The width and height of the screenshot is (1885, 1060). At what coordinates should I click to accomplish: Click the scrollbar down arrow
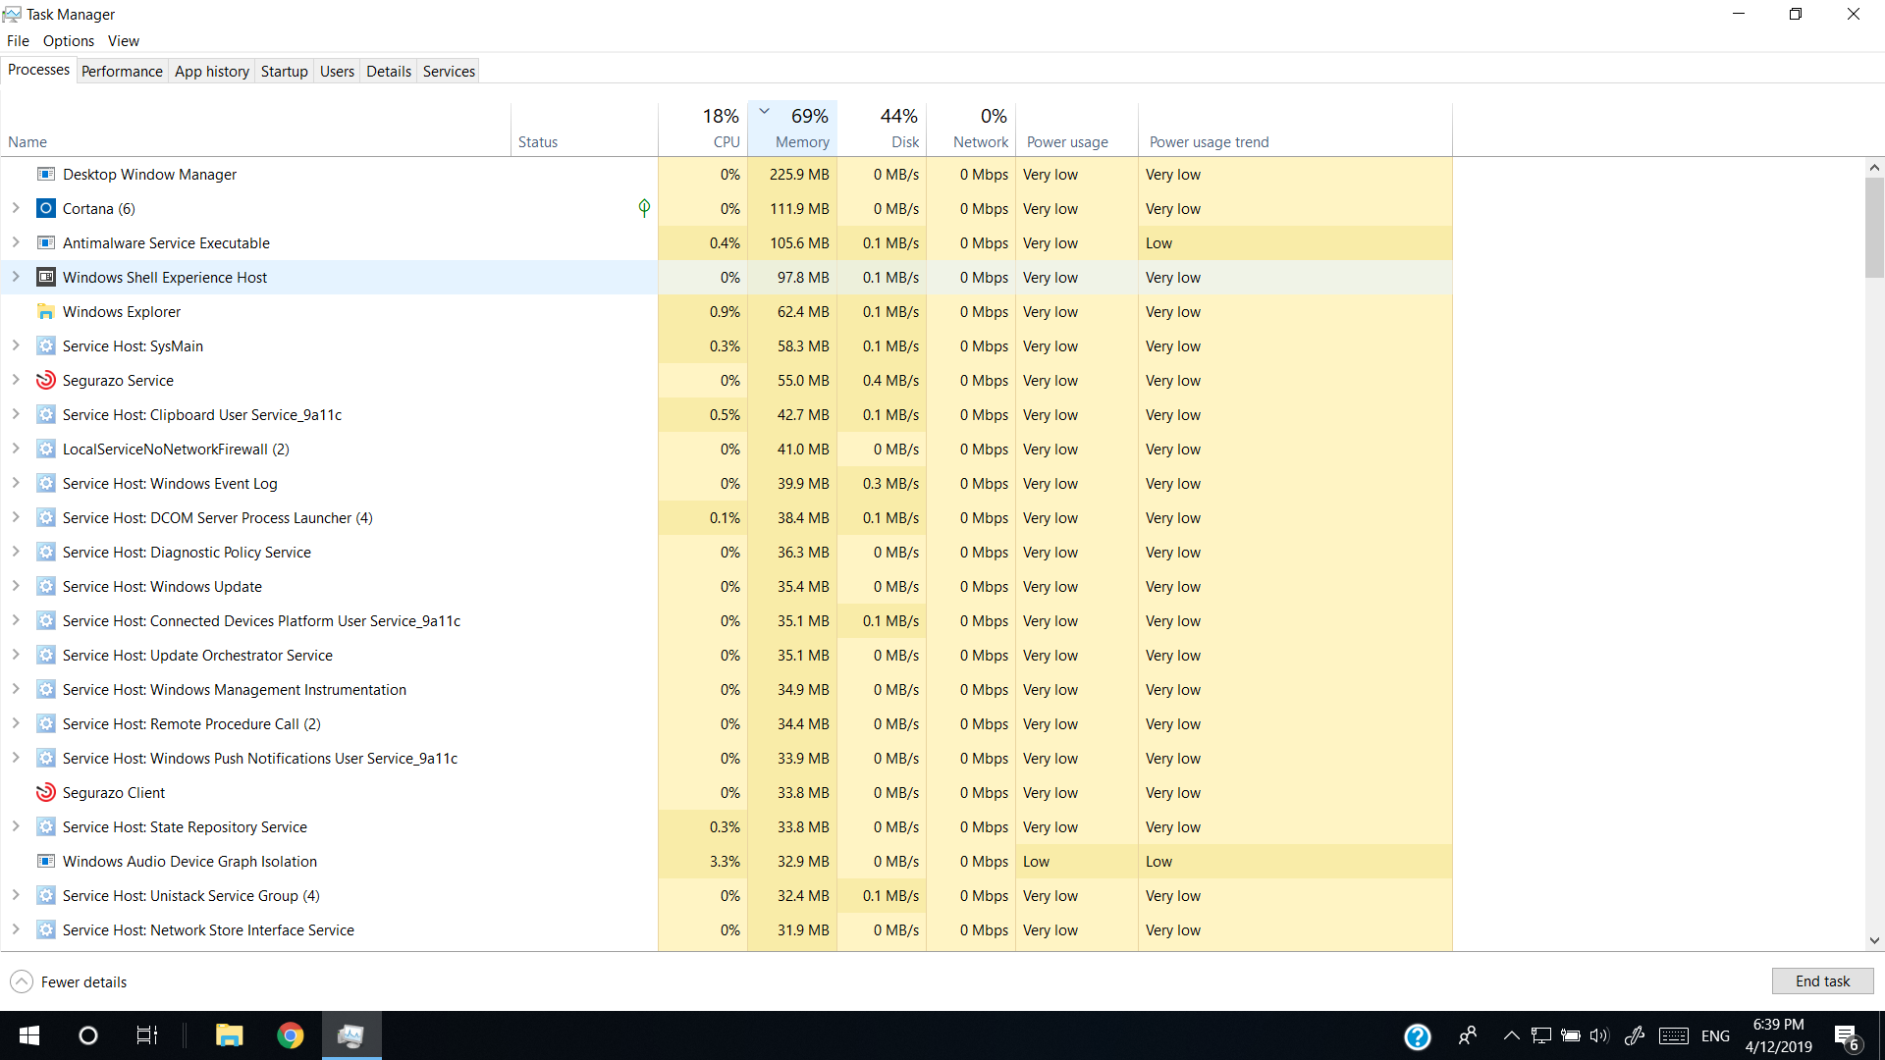pos(1874,940)
